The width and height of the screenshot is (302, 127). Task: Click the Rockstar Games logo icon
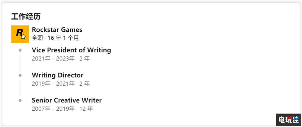[20, 34]
